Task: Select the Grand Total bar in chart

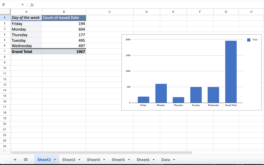Action: coord(231,72)
